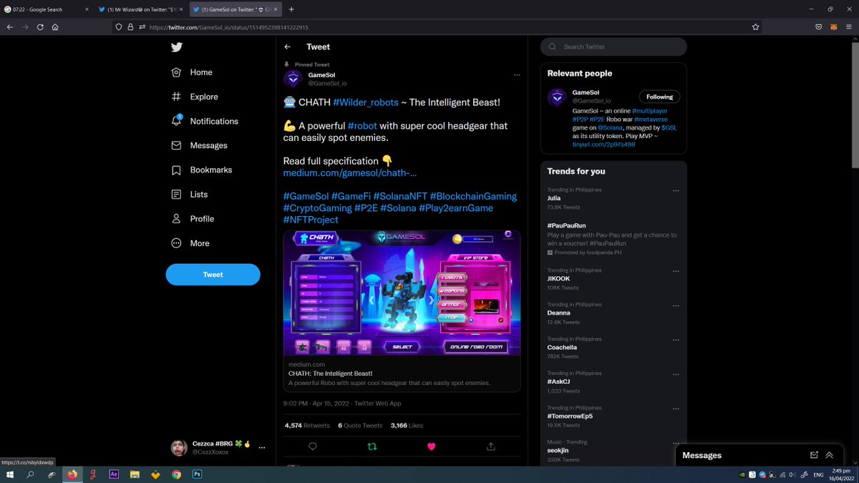Open options for the #TomorrowEp5 trend
The width and height of the screenshot is (859, 483).
pos(675,409)
